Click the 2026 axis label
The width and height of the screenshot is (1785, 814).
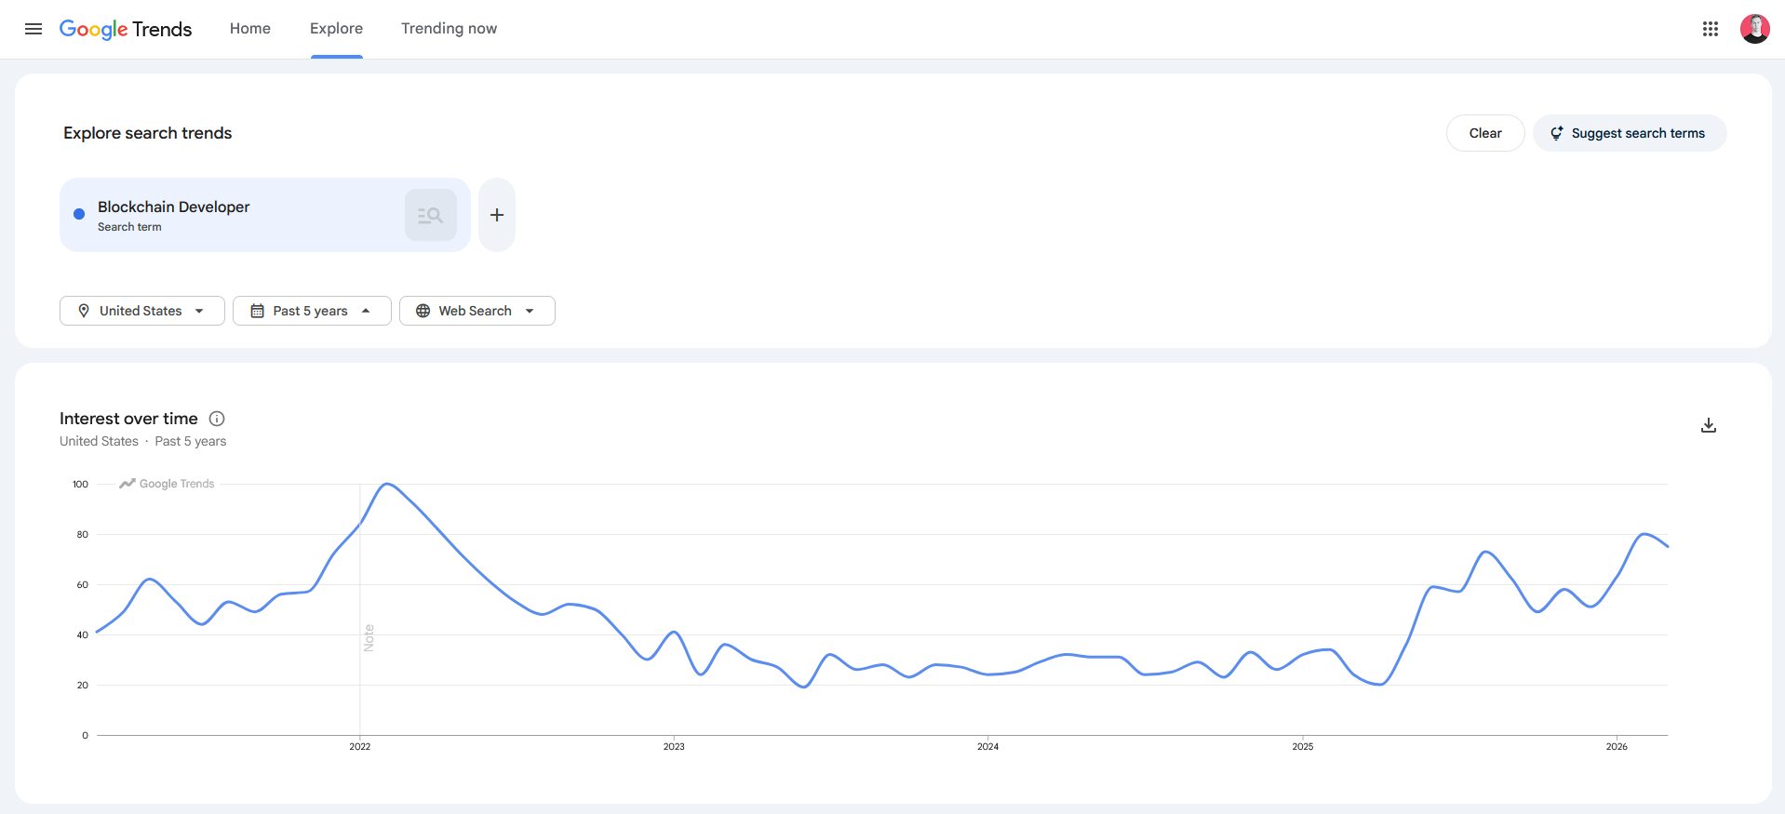coord(1617,746)
